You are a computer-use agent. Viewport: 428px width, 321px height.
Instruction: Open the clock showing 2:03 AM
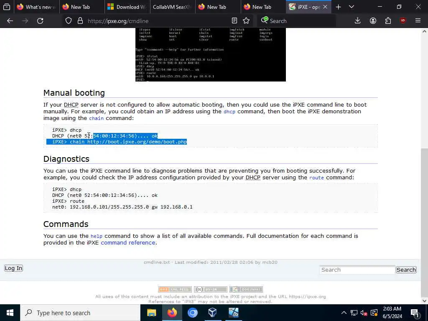coord(392,313)
